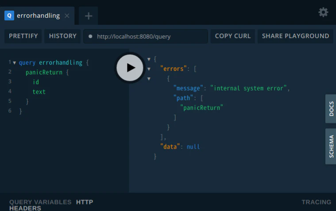Click the endpoint status dot indicator

(x=90, y=36)
